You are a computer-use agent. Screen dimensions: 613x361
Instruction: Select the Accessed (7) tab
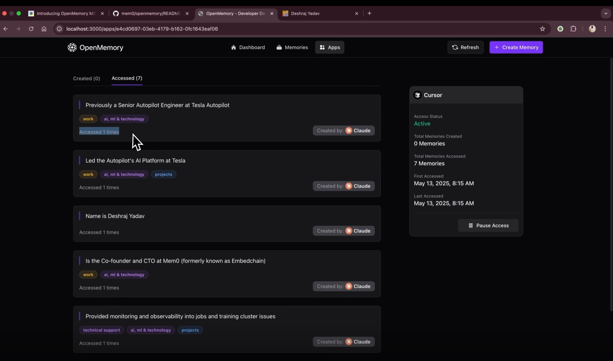127,78
